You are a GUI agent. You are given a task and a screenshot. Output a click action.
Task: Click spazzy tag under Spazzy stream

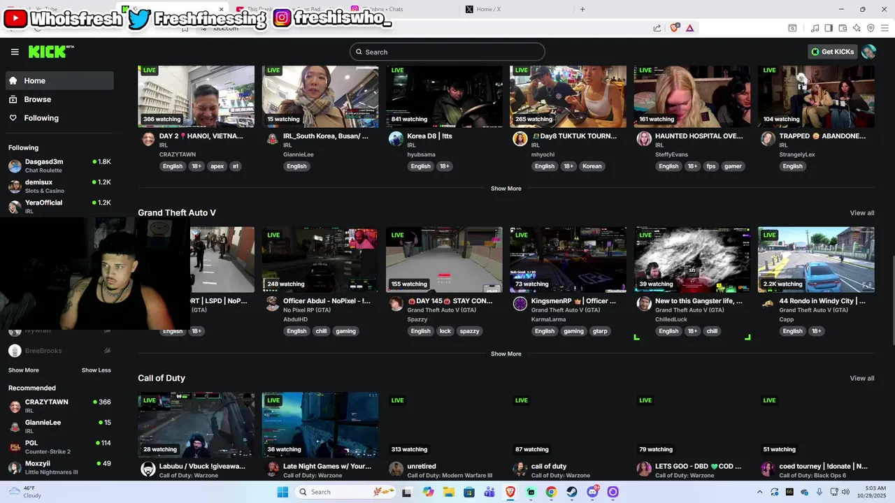469,331
